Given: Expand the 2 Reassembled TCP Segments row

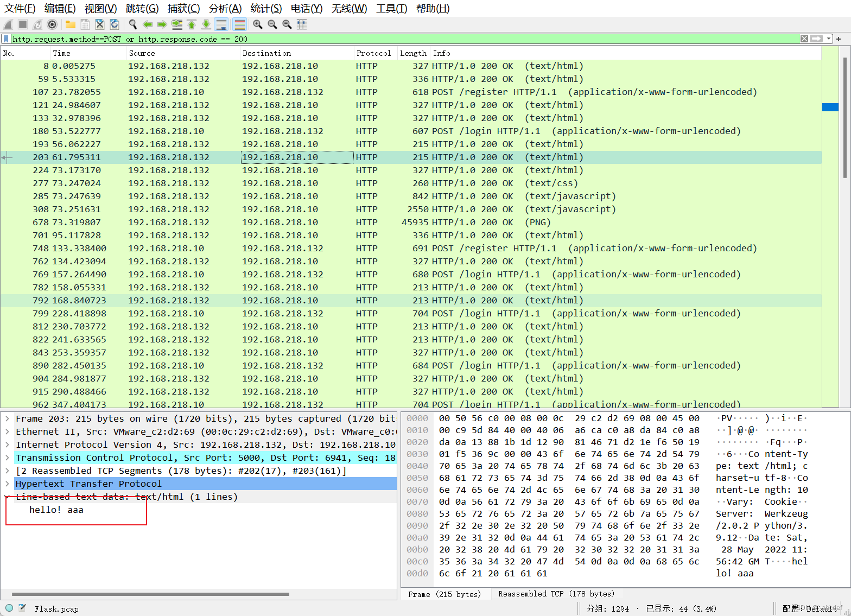Looking at the screenshot, I should [7, 471].
